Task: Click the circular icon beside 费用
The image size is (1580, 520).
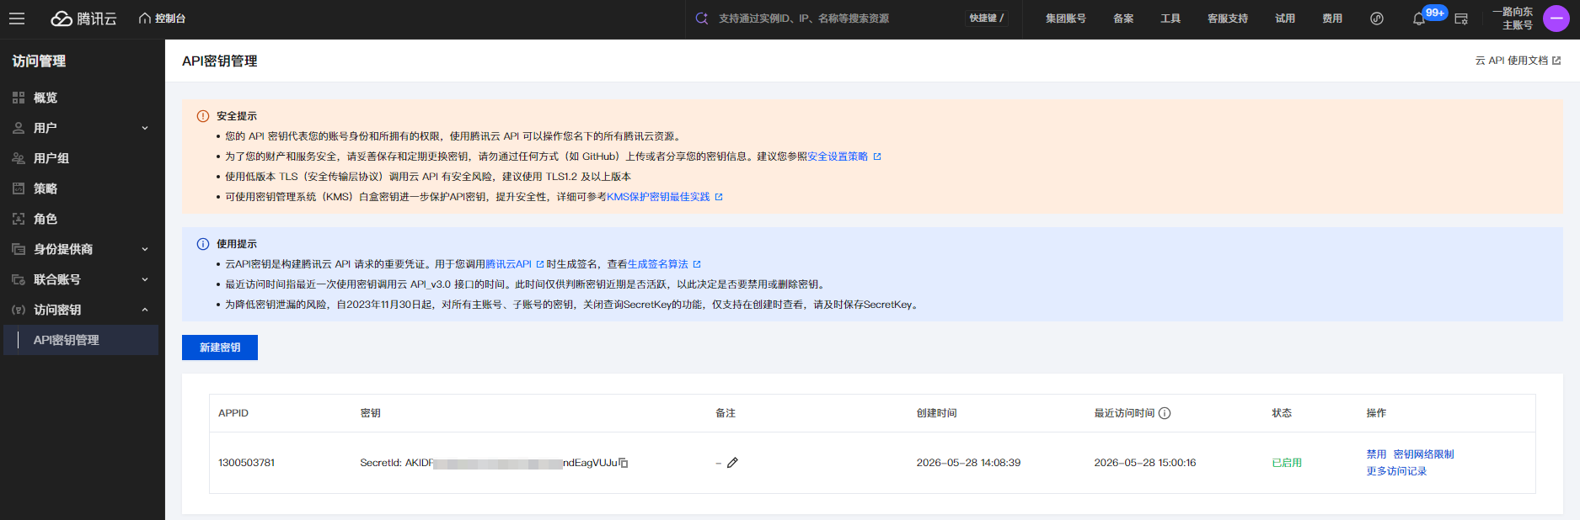Action: [x=1377, y=19]
